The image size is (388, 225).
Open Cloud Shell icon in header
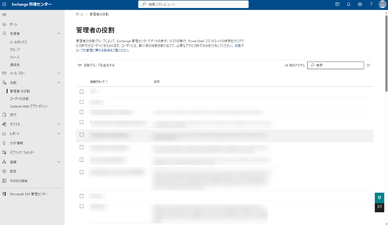click(337, 4)
